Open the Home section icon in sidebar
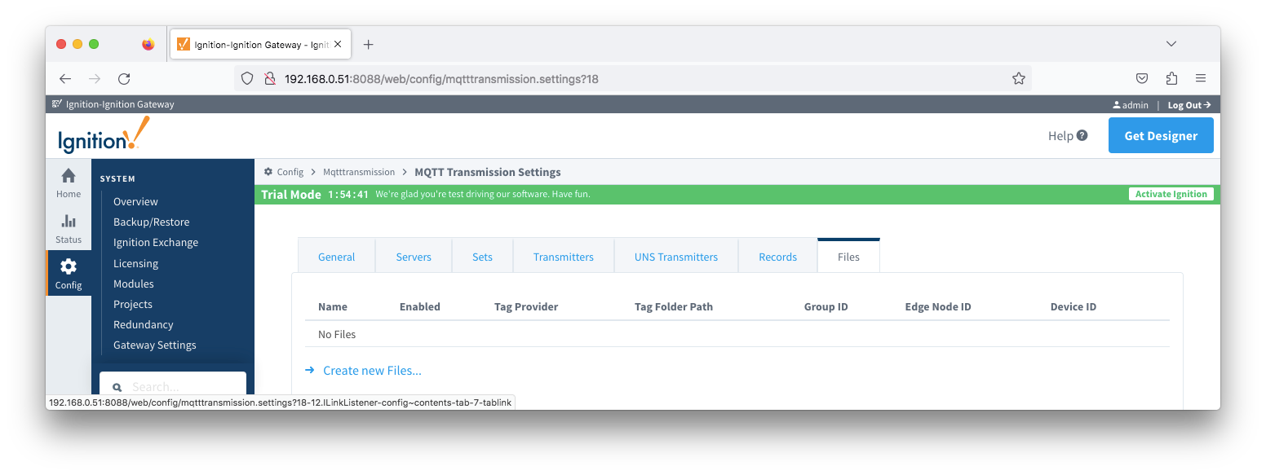1266x475 pixels. [69, 176]
